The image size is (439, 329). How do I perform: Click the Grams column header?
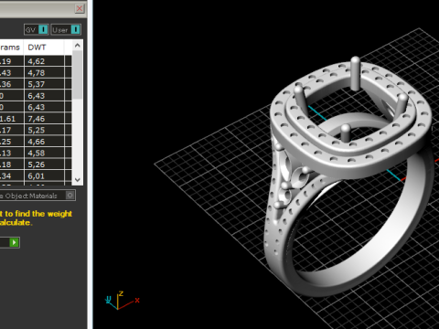[x=12, y=48]
